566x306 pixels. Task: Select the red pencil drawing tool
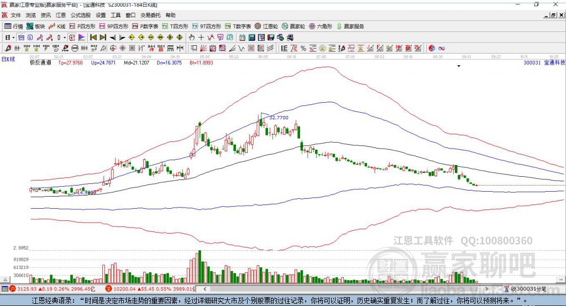tap(8, 49)
